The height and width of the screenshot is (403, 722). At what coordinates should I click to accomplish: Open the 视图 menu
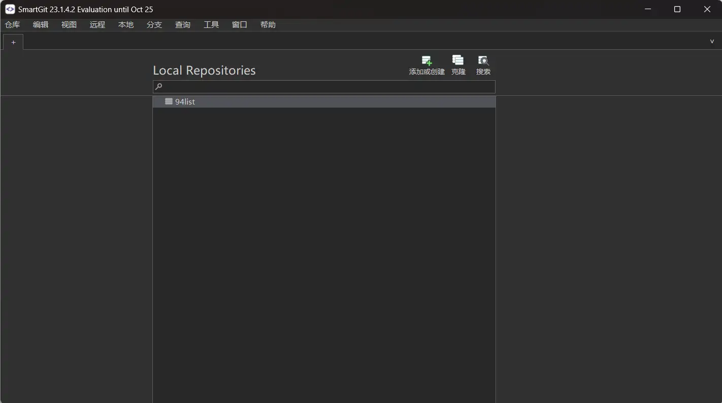[x=69, y=25]
